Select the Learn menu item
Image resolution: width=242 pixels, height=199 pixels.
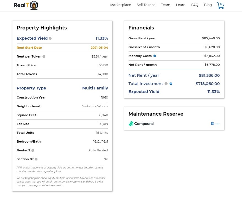(180, 5)
